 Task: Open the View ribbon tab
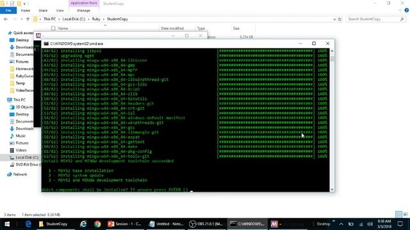pos(60,10)
